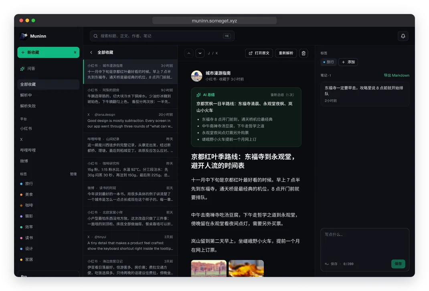The image size is (429, 291).
Task: Save the note with the green 保存 button
Action: (398, 264)
